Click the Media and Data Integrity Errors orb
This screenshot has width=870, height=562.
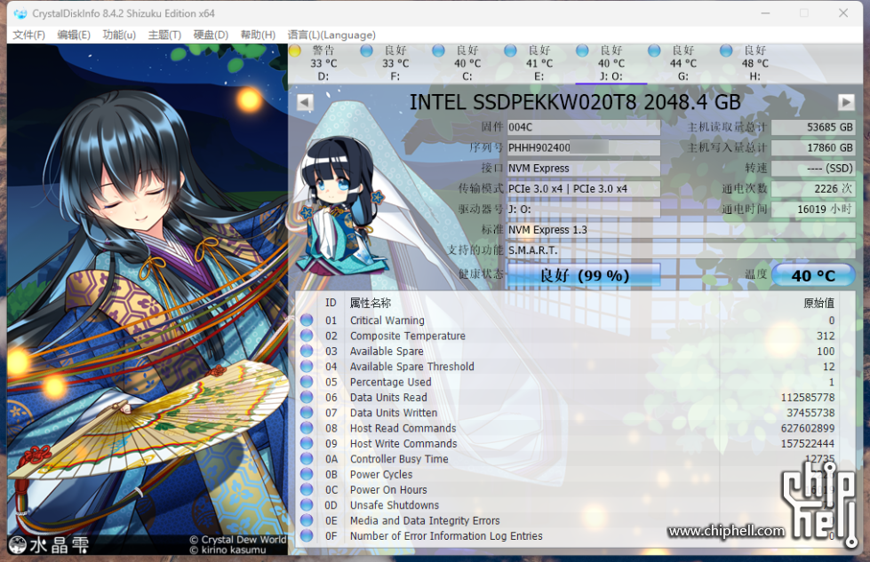point(307,520)
